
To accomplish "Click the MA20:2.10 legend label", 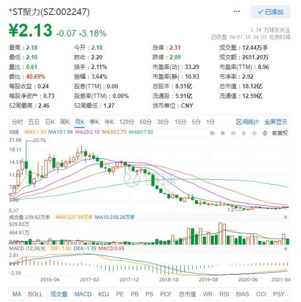I will coord(87,132).
